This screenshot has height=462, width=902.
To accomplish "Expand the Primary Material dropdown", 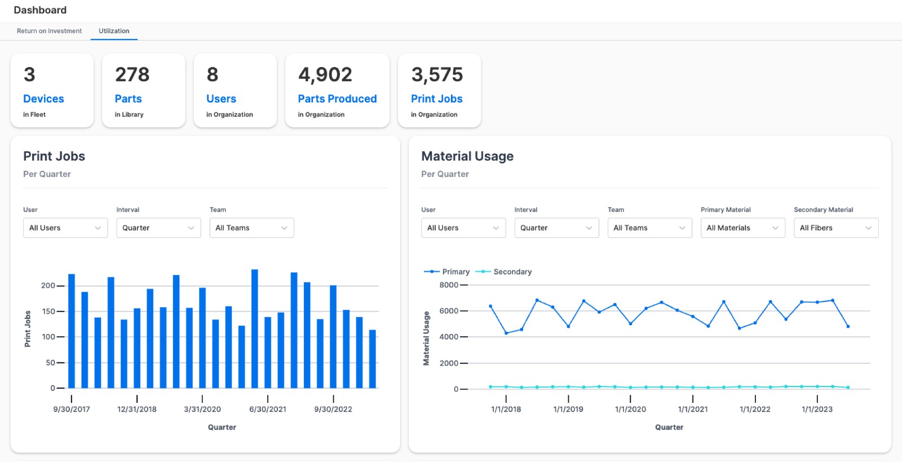I will click(x=742, y=228).
